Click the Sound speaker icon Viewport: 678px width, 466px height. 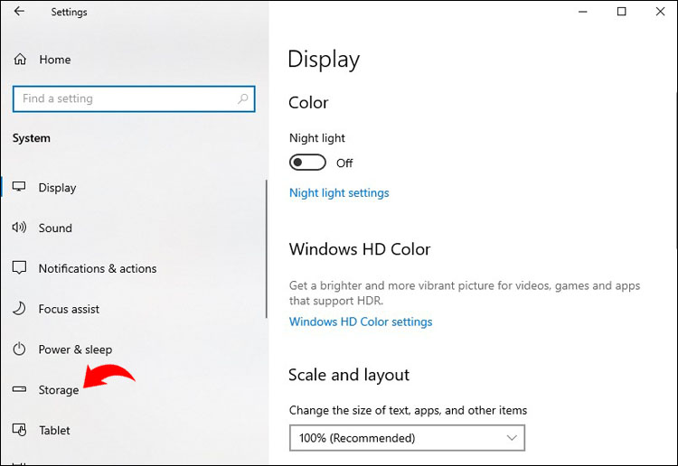pos(19,228)
